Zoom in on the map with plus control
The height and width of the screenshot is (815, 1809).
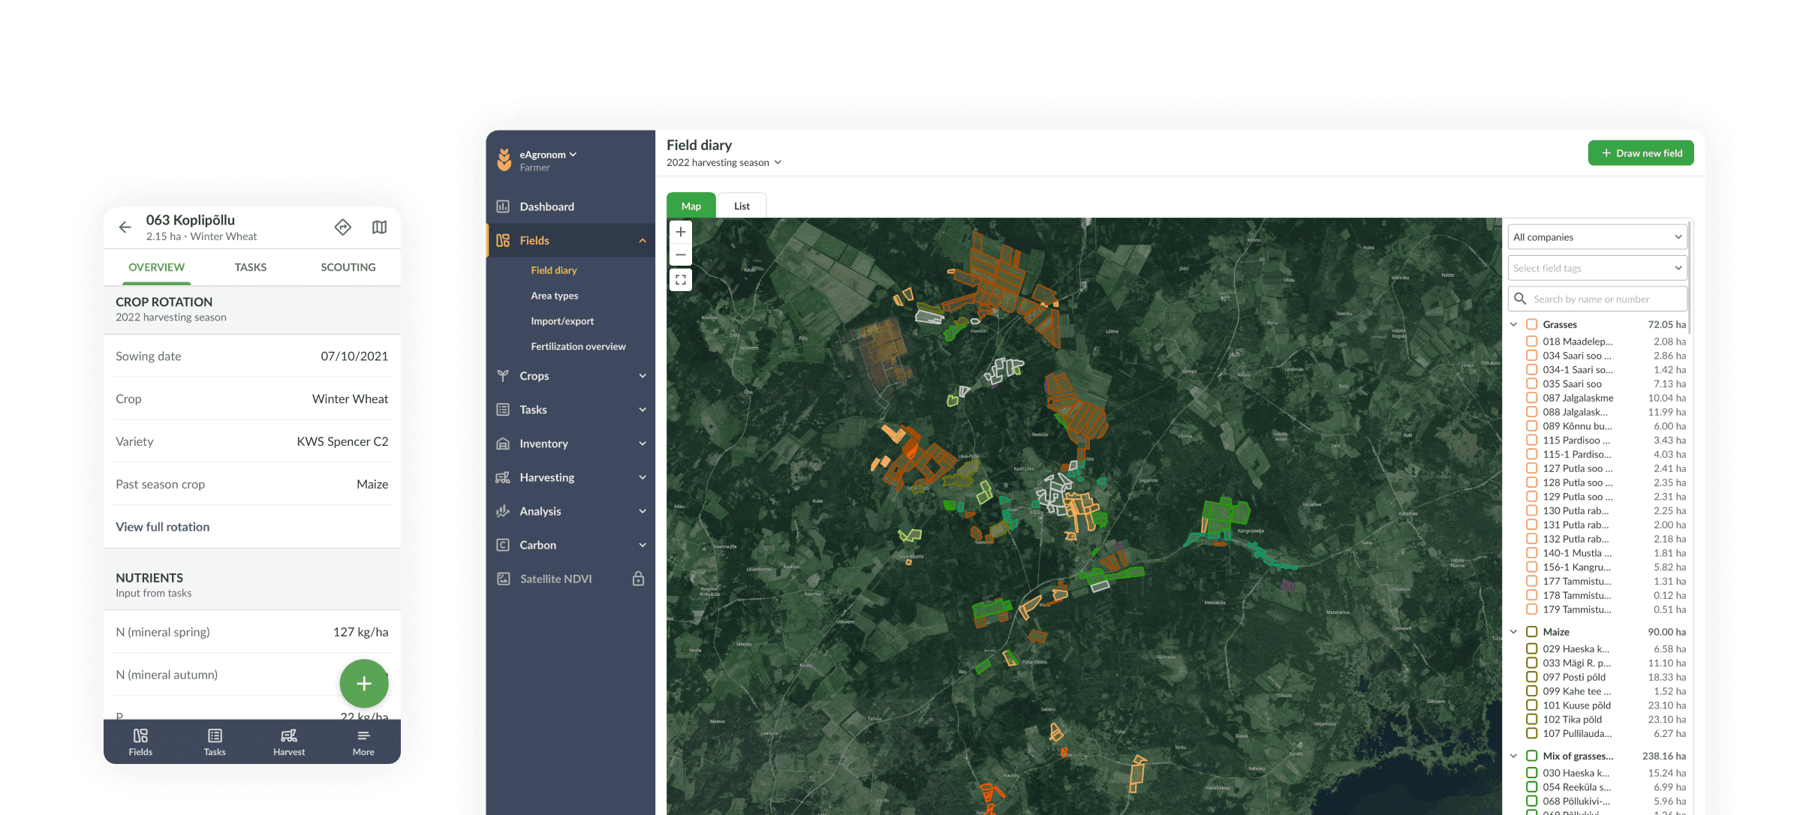(x=680, y=232)
